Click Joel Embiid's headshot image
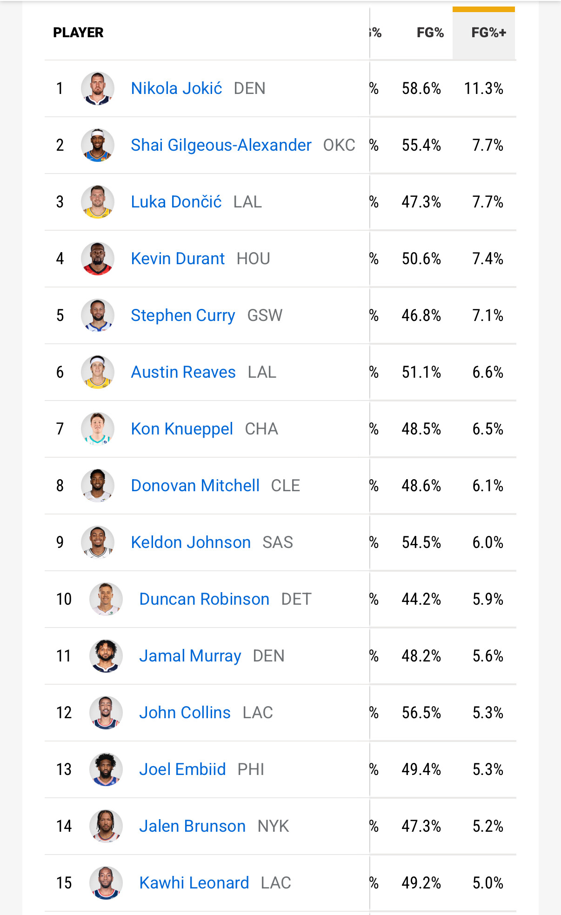The image size is (561, 915). (x=106, y=769)
